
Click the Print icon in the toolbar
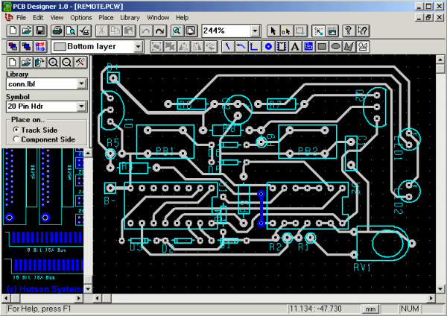57,31
